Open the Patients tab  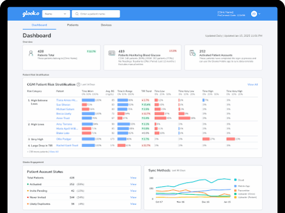pyautogui.click(x=73, y=25)
